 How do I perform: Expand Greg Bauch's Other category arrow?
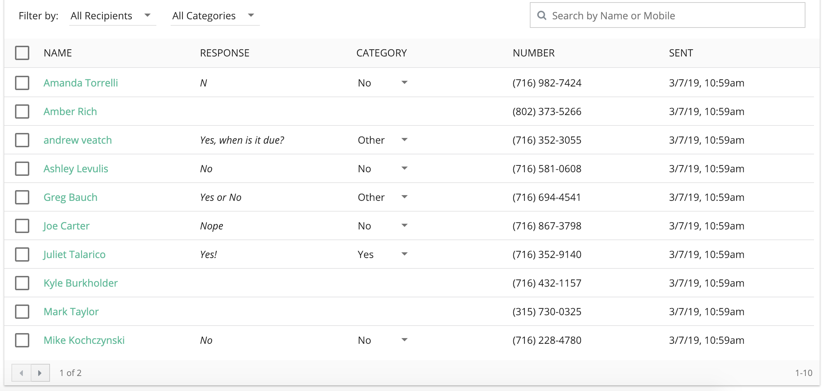coord(404,197)
